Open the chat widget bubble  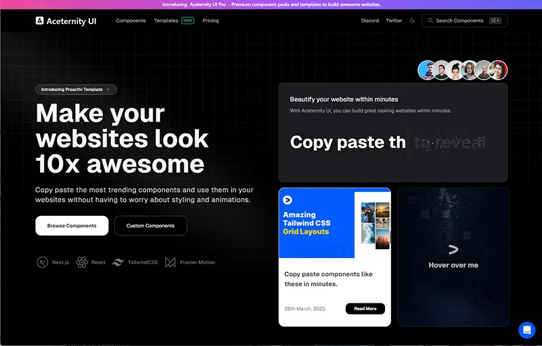(x=527, y=330)
